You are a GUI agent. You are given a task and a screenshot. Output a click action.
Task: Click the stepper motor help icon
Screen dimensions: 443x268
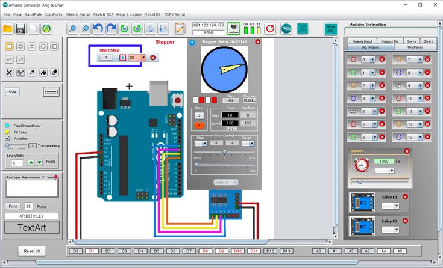tap(192, 43)
